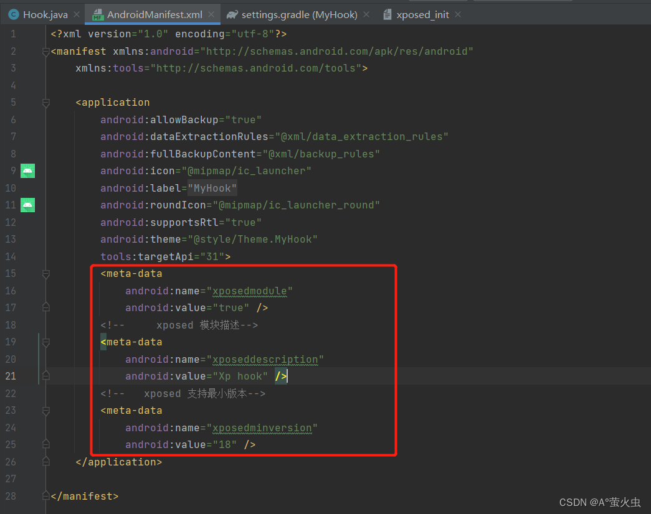
Task: Click the fold end marker on line 25
Action: (x=46, y=444)
